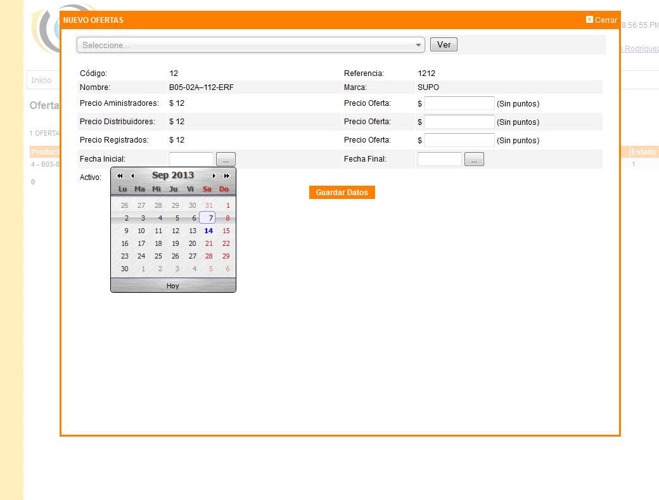Pick the 30th of September
Viewport: 659px width, 500px height.
[124, 269]
